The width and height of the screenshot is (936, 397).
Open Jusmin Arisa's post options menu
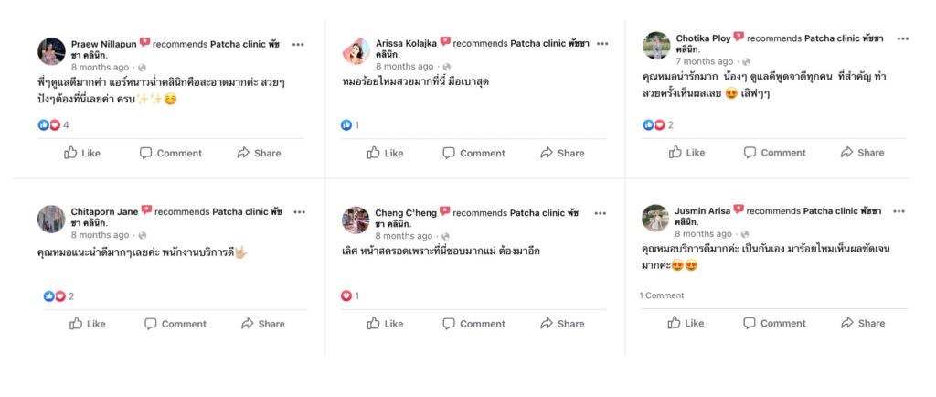click(x=899, y=211)
